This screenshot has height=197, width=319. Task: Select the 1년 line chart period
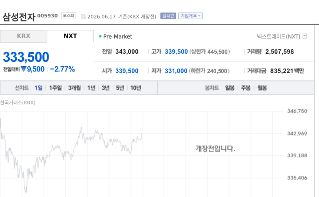[91, 88]
